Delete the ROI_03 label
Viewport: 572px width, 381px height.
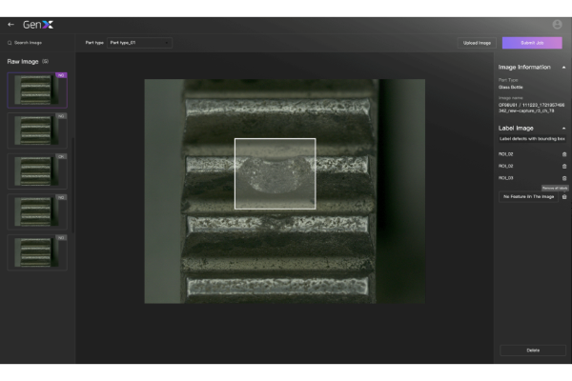tap(563, 178)
